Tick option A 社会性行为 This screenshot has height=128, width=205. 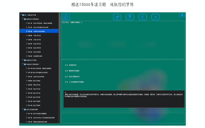pos(66,65)
